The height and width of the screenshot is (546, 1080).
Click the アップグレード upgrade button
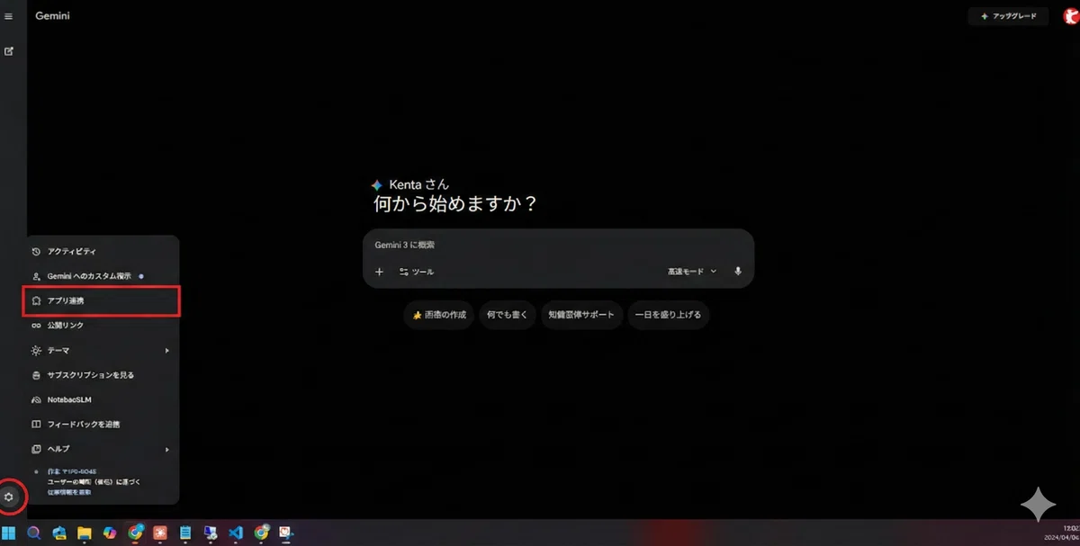click(1008, 16)
